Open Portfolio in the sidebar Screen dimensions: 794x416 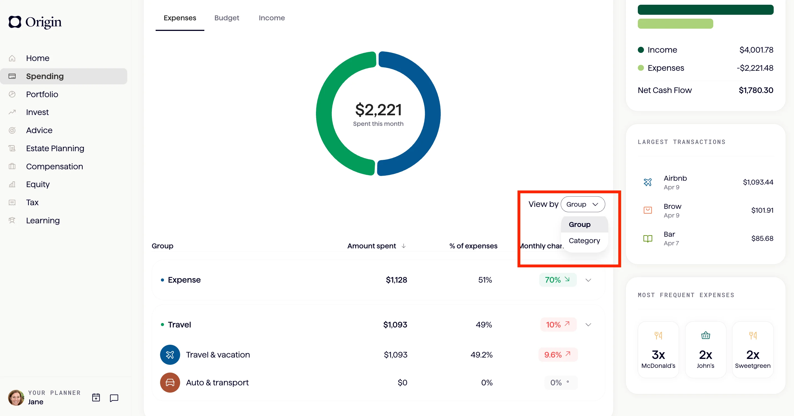[x=42, y=94]
